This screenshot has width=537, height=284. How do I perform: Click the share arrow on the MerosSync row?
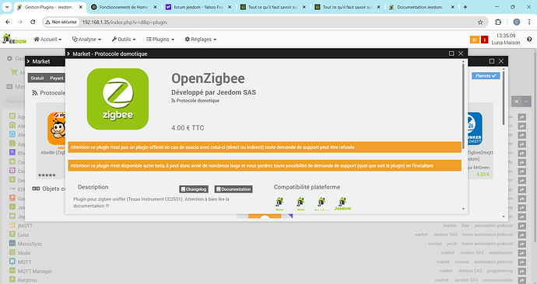521,244
